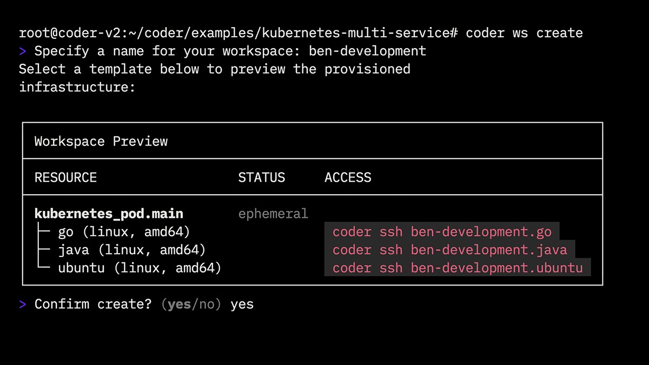Click the entered workspace name after "workspace:"
The width and height of the screenshot is (649, 365).
368,52
